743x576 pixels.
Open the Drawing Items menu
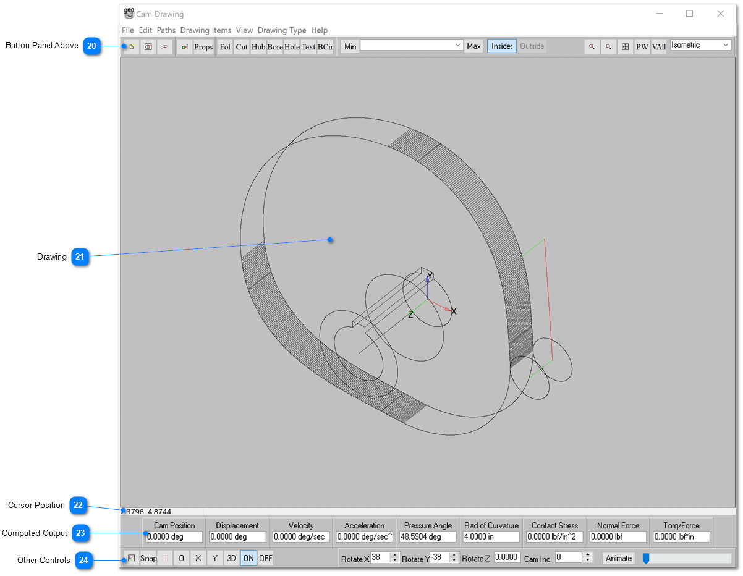[x=205, y=30]
